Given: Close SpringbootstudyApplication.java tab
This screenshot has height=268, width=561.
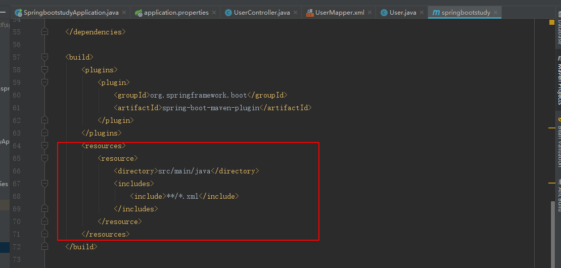Looking at the screenshot, I should 124,13.
